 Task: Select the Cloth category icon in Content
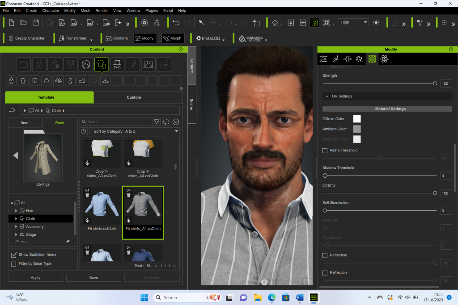point(102,64)
